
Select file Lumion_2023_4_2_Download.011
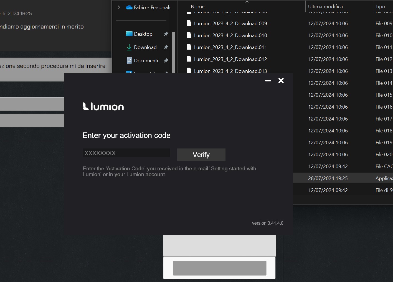coord(230,47)
